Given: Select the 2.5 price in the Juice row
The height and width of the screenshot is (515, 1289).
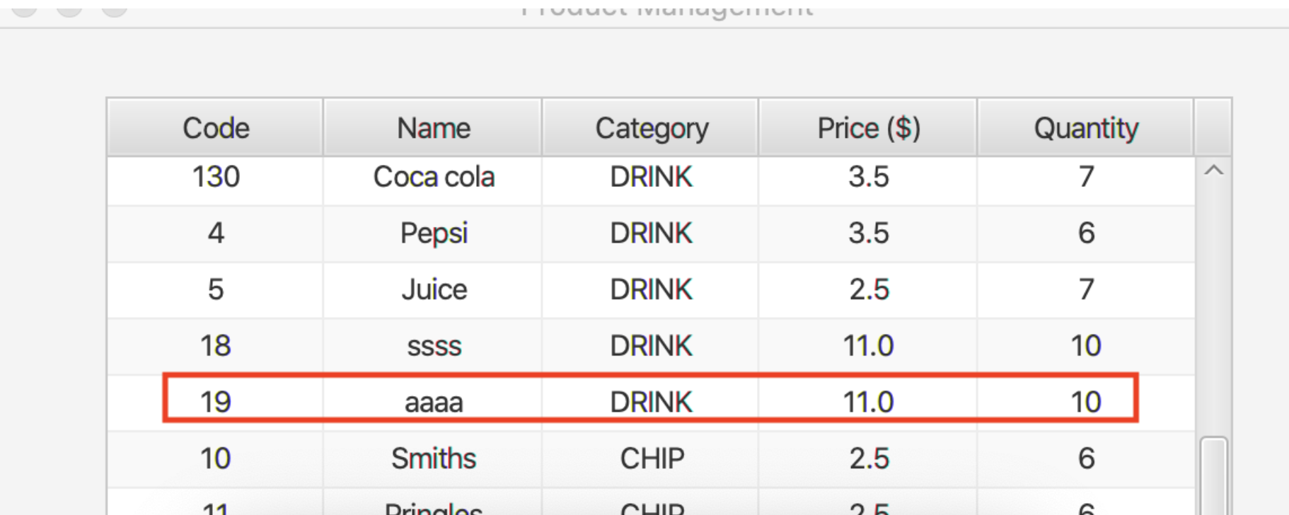Looking at the screenshot, I should (x=868, y=290).
